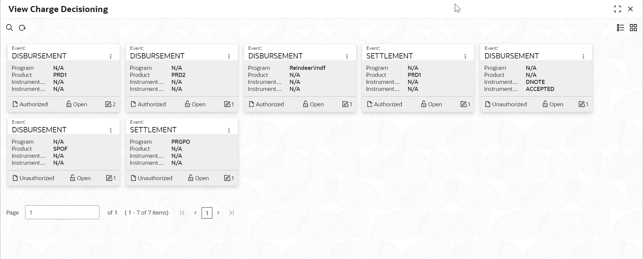Click the page number input field

(x=62, y=213)
